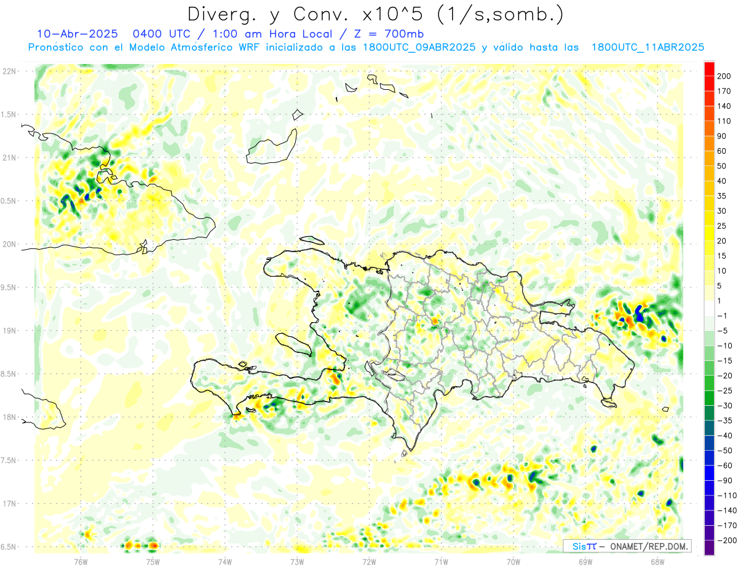Click the colorbar value "-90" label
738x570 pixels.
(724, 480)
